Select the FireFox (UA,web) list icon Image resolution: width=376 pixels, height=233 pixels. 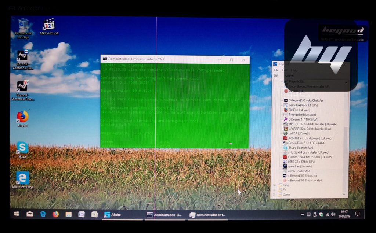pos(286,110)
